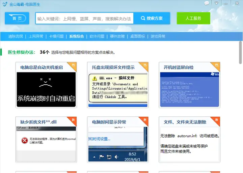Click hot badge on 电脑总是自动关机重启 card
243x173 pixels.
point(73,66)
